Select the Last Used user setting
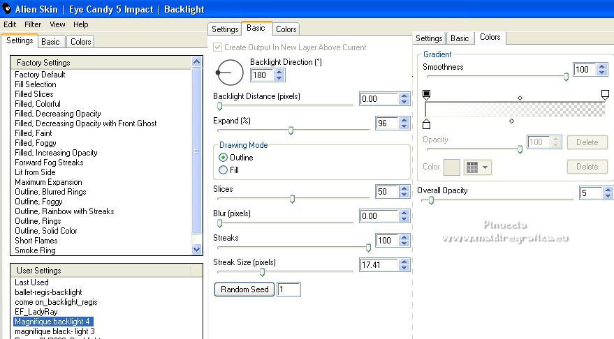614x339 pixels. click(31, 282)
